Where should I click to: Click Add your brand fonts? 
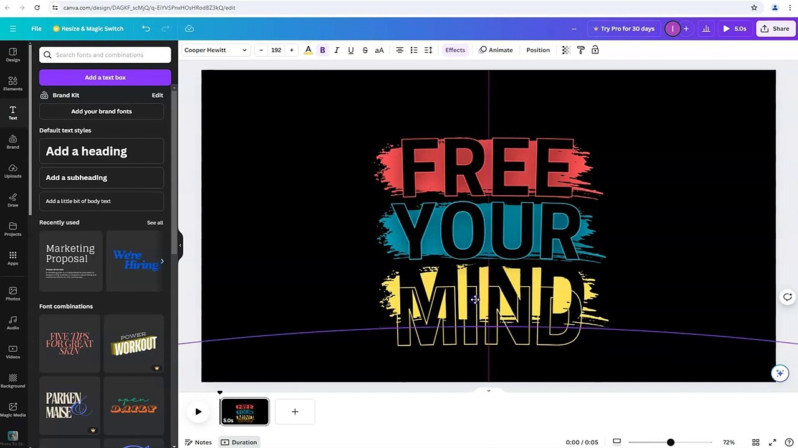(102, 111)
